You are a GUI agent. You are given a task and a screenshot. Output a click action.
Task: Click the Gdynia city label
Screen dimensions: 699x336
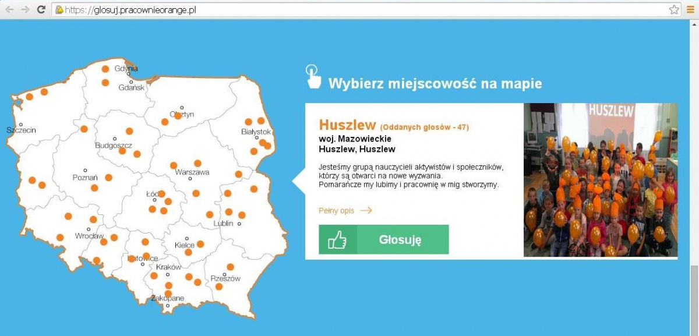(x=126, y=69)
